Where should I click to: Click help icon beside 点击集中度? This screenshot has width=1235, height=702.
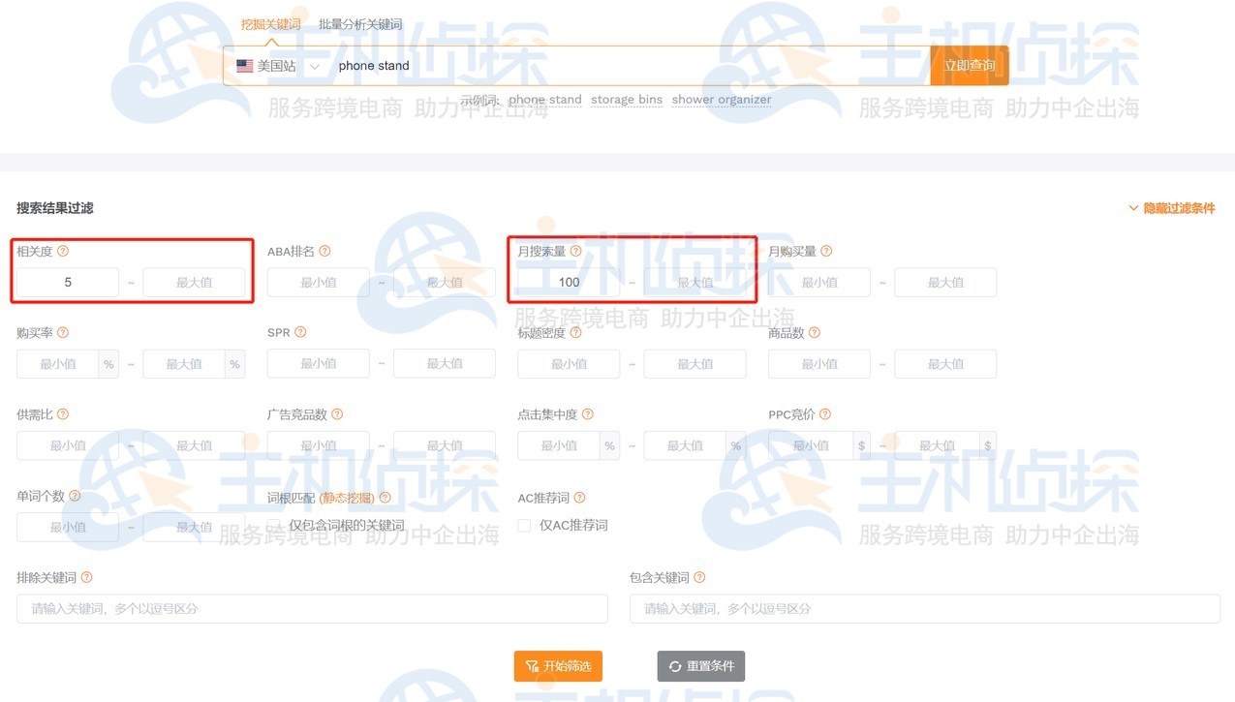pos(587,414)
